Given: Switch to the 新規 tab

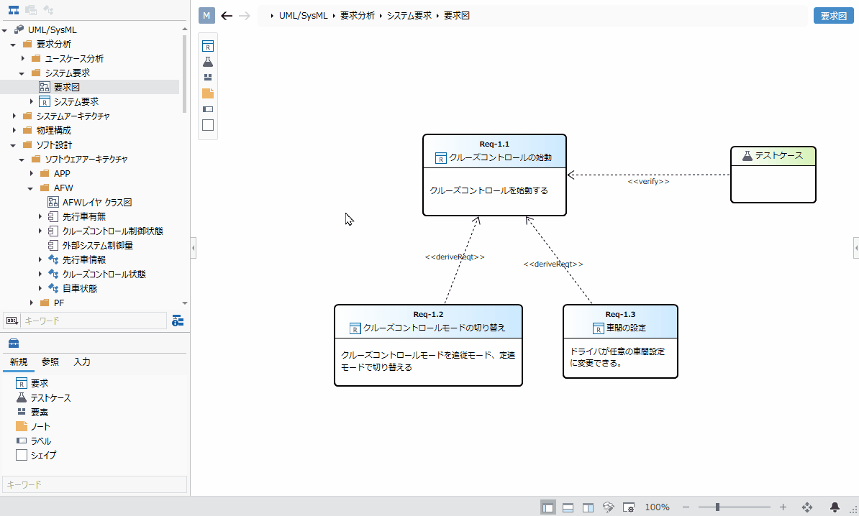Looking at the screenshot, I should (19, 361).
